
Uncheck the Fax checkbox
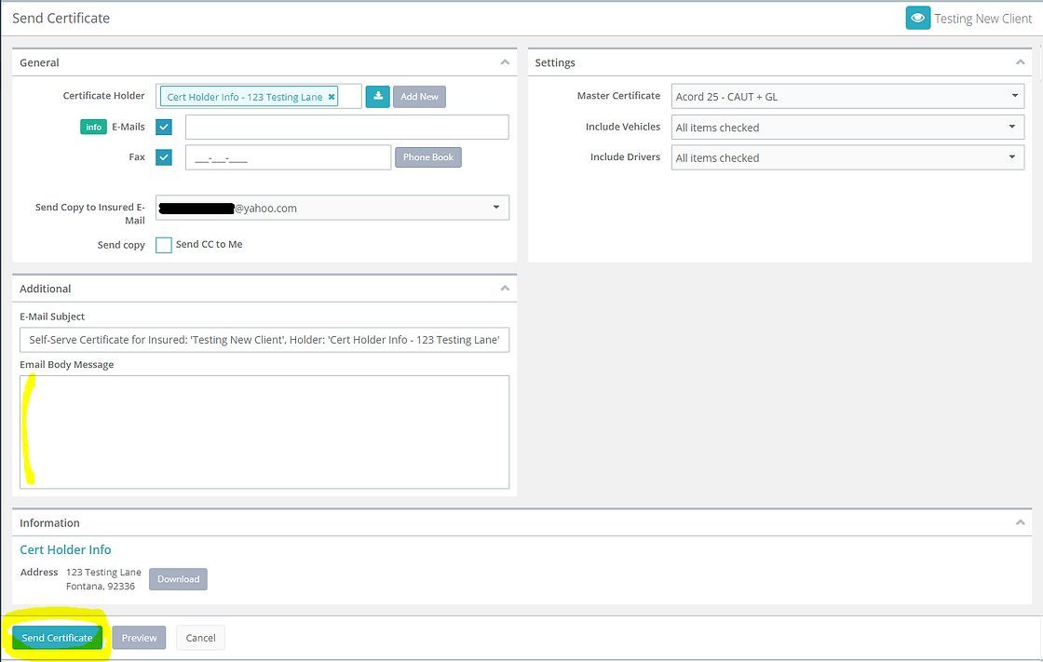(164, 156)
